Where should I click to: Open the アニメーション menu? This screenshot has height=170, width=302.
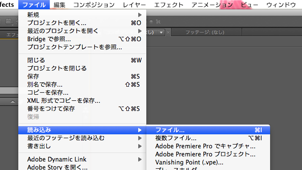coord(212,5)
